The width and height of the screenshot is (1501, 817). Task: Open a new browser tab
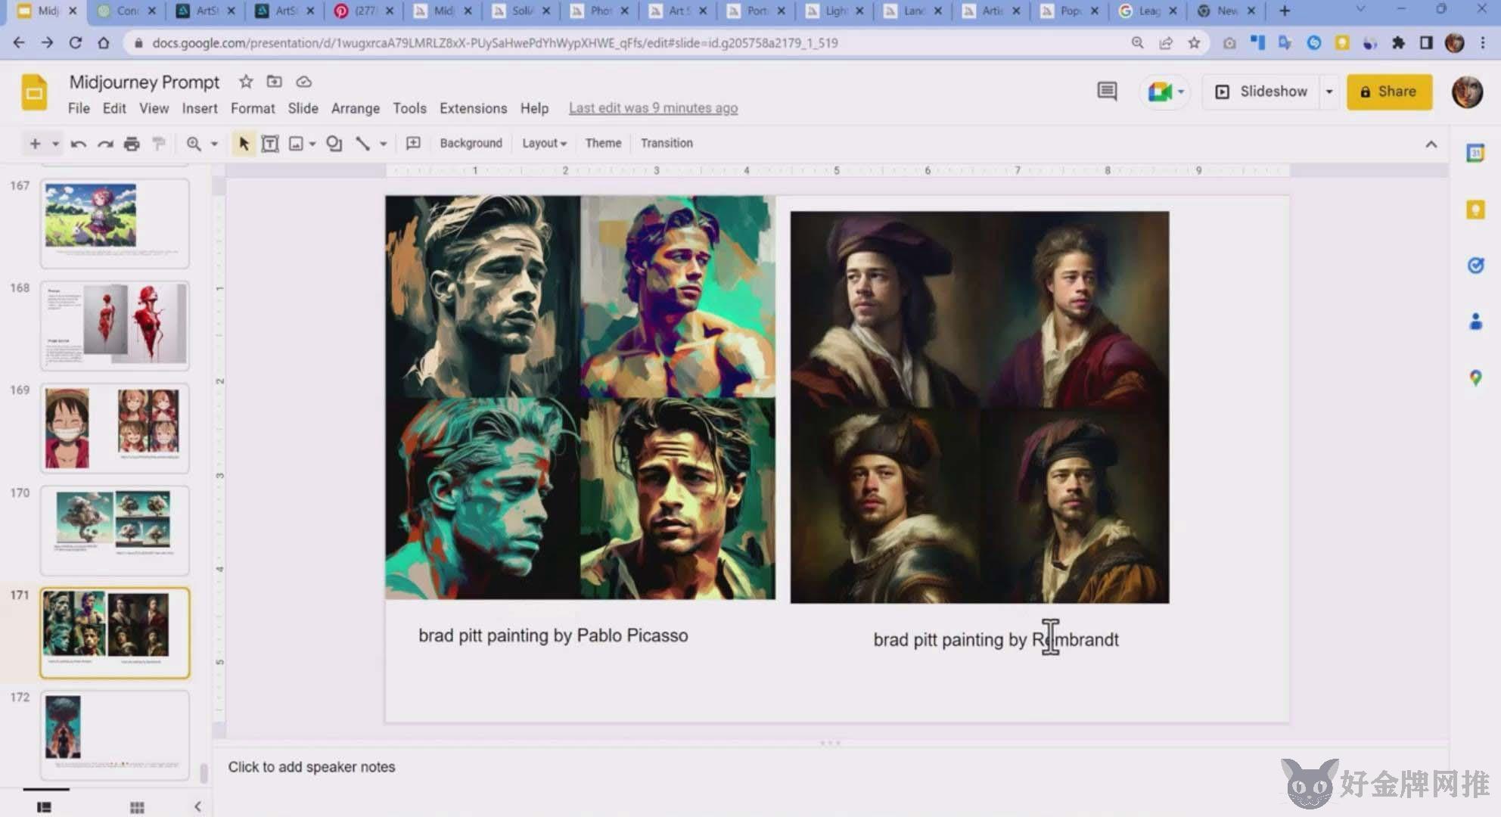click(x=1284, y=11)
